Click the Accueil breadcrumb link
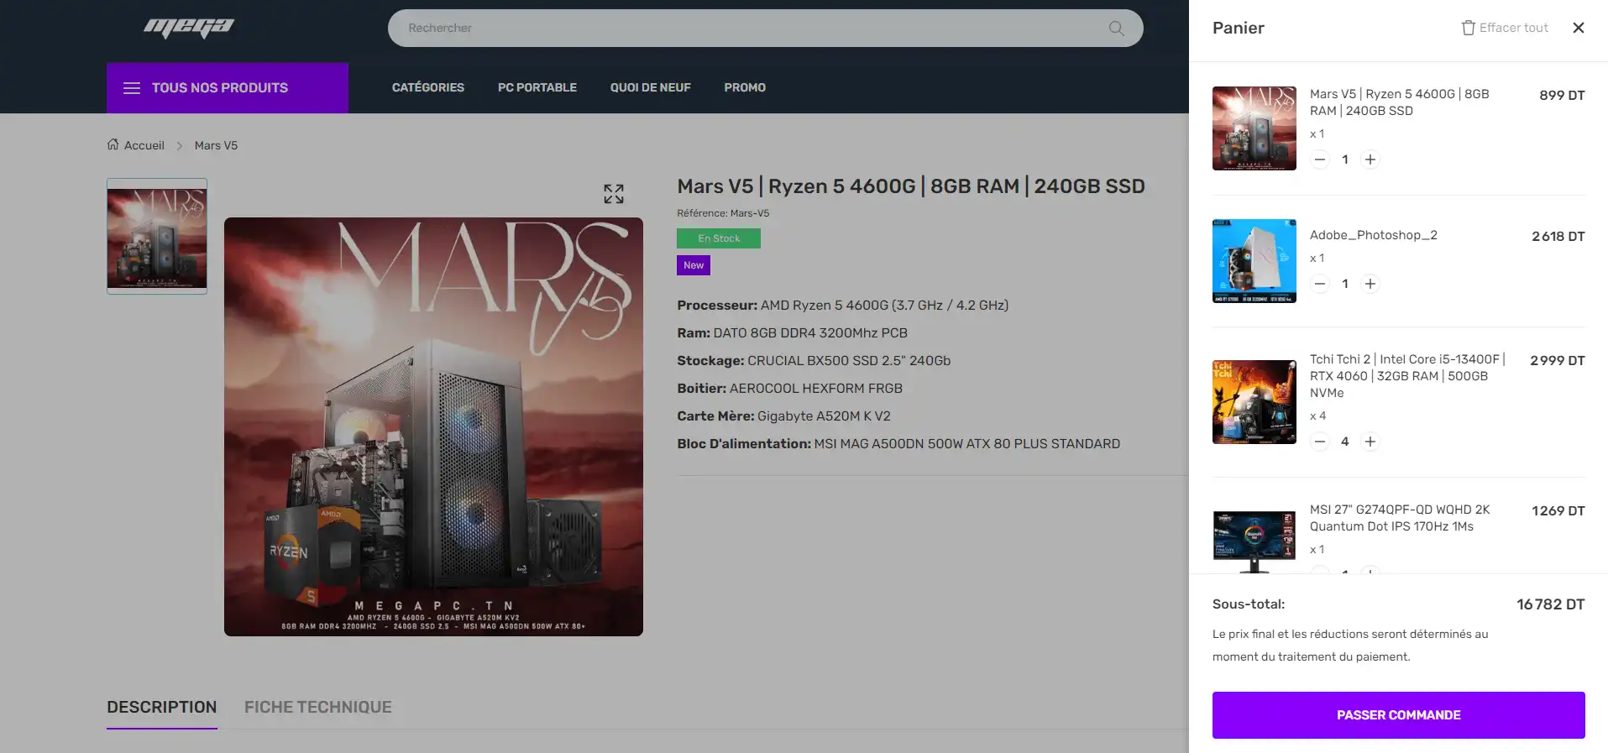The image size is (1608, 753). pos(144,145)
